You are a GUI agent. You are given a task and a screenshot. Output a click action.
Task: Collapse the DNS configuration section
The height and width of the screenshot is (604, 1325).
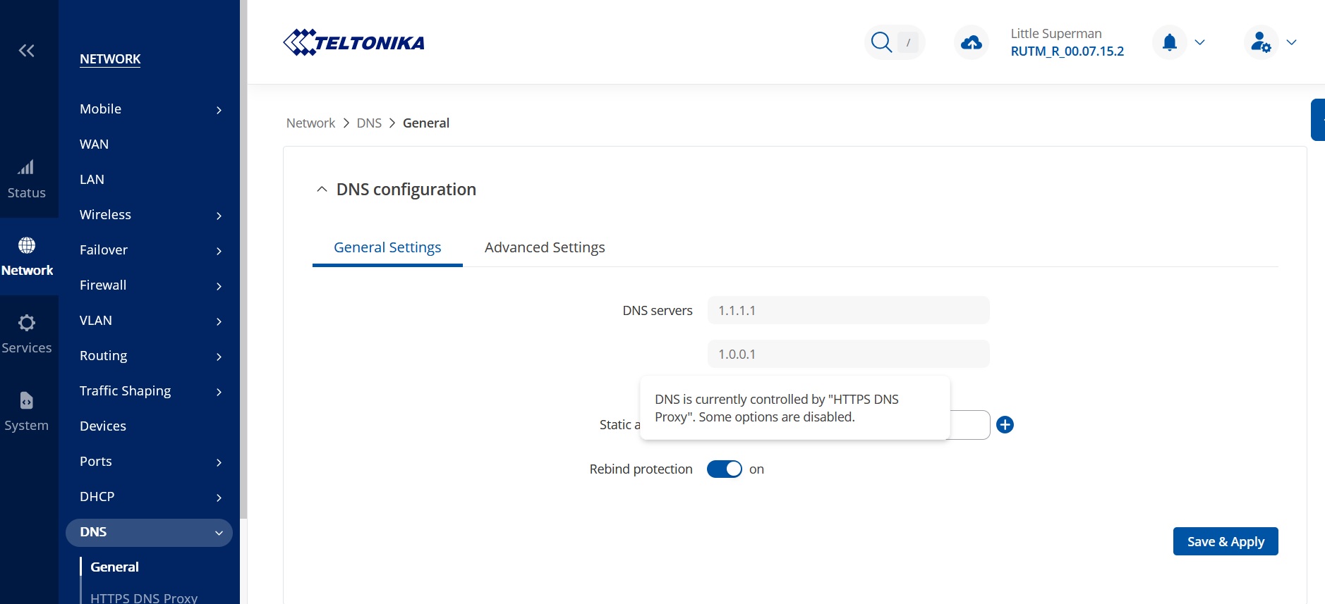point(322,190)
